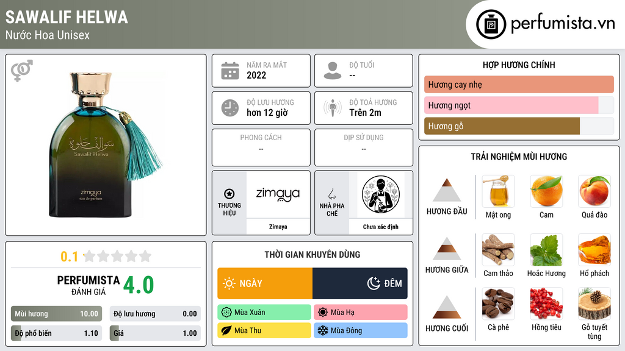Image resolution: width=625 pixels, height=351 pixels.
Task: Click the Hương cay nhẹ accord bar
Action: (519, 84)
